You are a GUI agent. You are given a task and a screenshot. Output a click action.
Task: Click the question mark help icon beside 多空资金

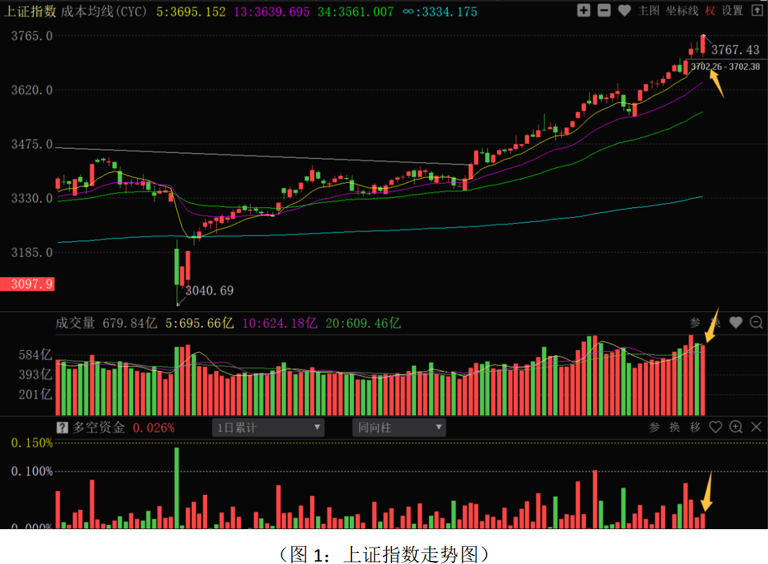coord(62,428)
